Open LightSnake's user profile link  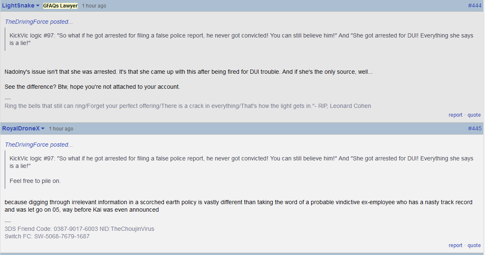coord(18,5)
